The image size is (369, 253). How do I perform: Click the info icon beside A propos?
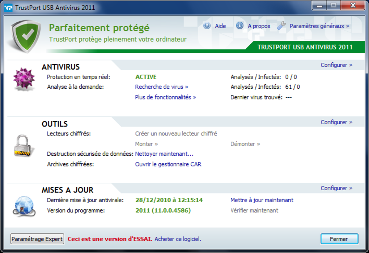(239, 26)
